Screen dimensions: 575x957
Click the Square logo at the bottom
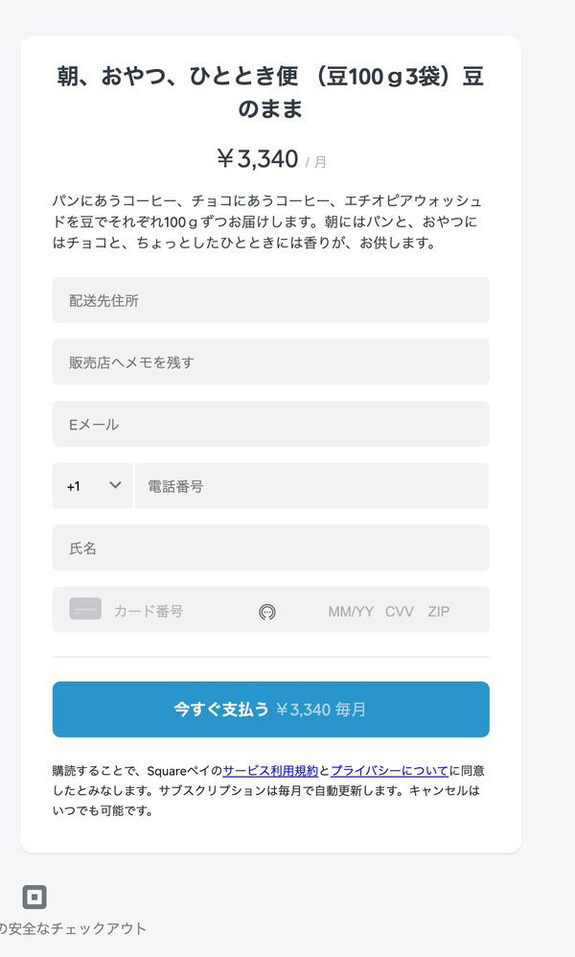click(x=34, y=898)
